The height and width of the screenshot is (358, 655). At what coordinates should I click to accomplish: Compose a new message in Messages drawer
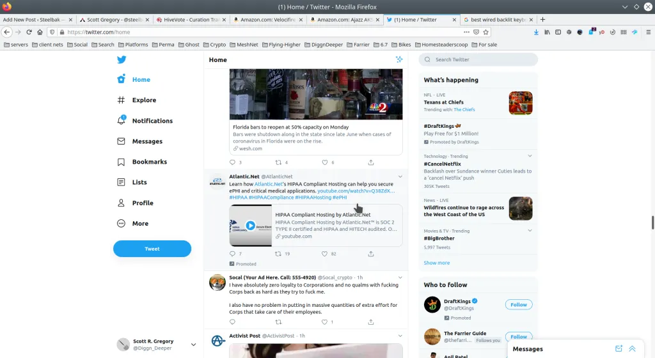(619, 349)
